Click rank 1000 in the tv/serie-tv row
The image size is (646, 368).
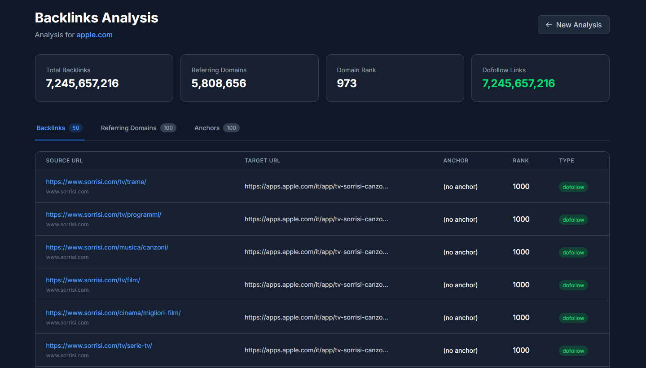pos(521,350)
